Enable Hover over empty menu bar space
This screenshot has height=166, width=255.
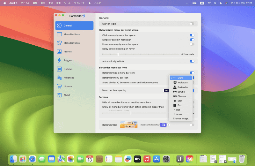point(192,44)
